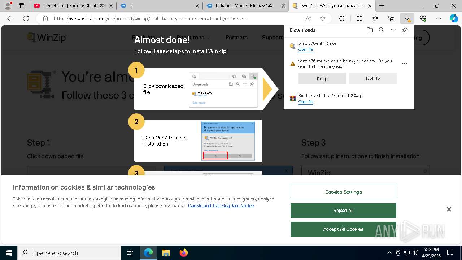This screenshot has width=462, height=260.
Task: Click the WinZip logo
Action: pyautogui.click(x=47, y=38)
